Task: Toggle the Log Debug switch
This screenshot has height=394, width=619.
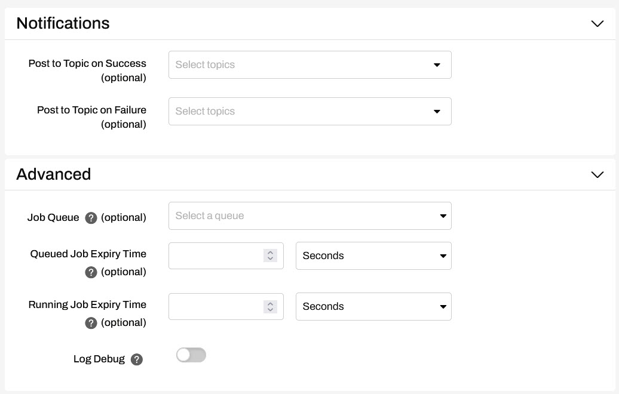Action: pyautogui.click(x=191, y=355)
